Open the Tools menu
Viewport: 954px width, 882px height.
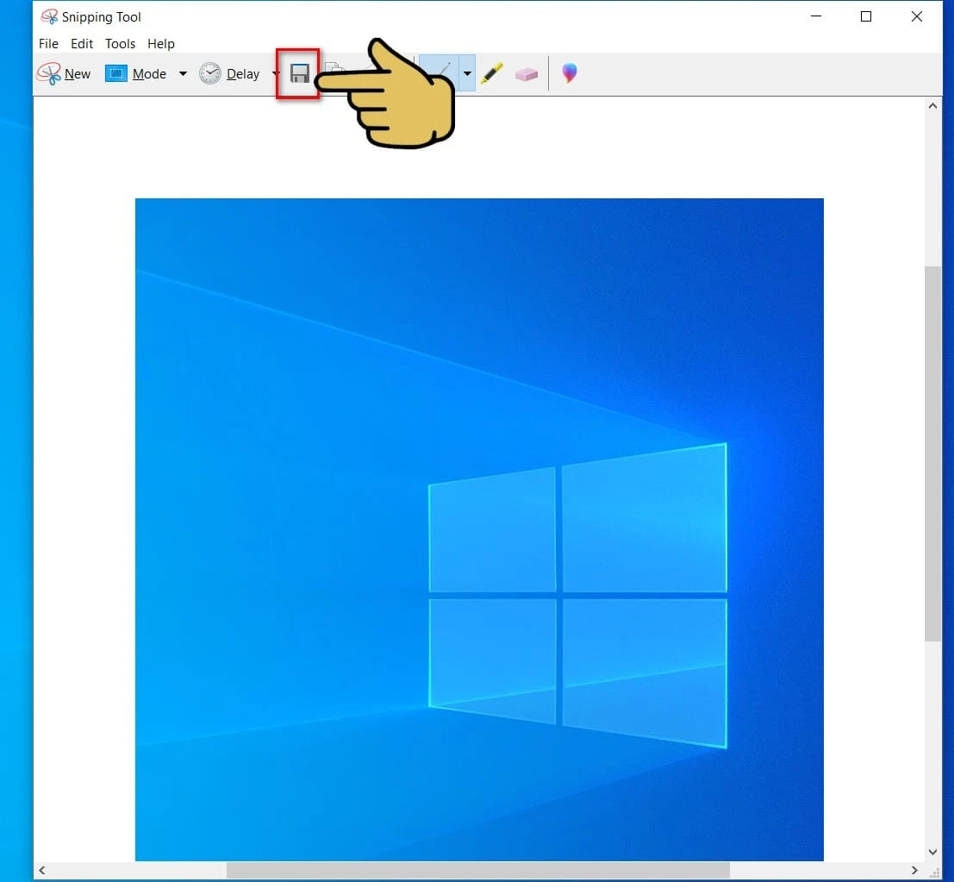[120, 44]
